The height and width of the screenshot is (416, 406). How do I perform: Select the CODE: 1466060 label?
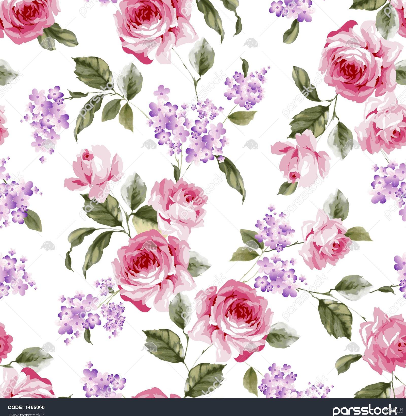[26, 408]
